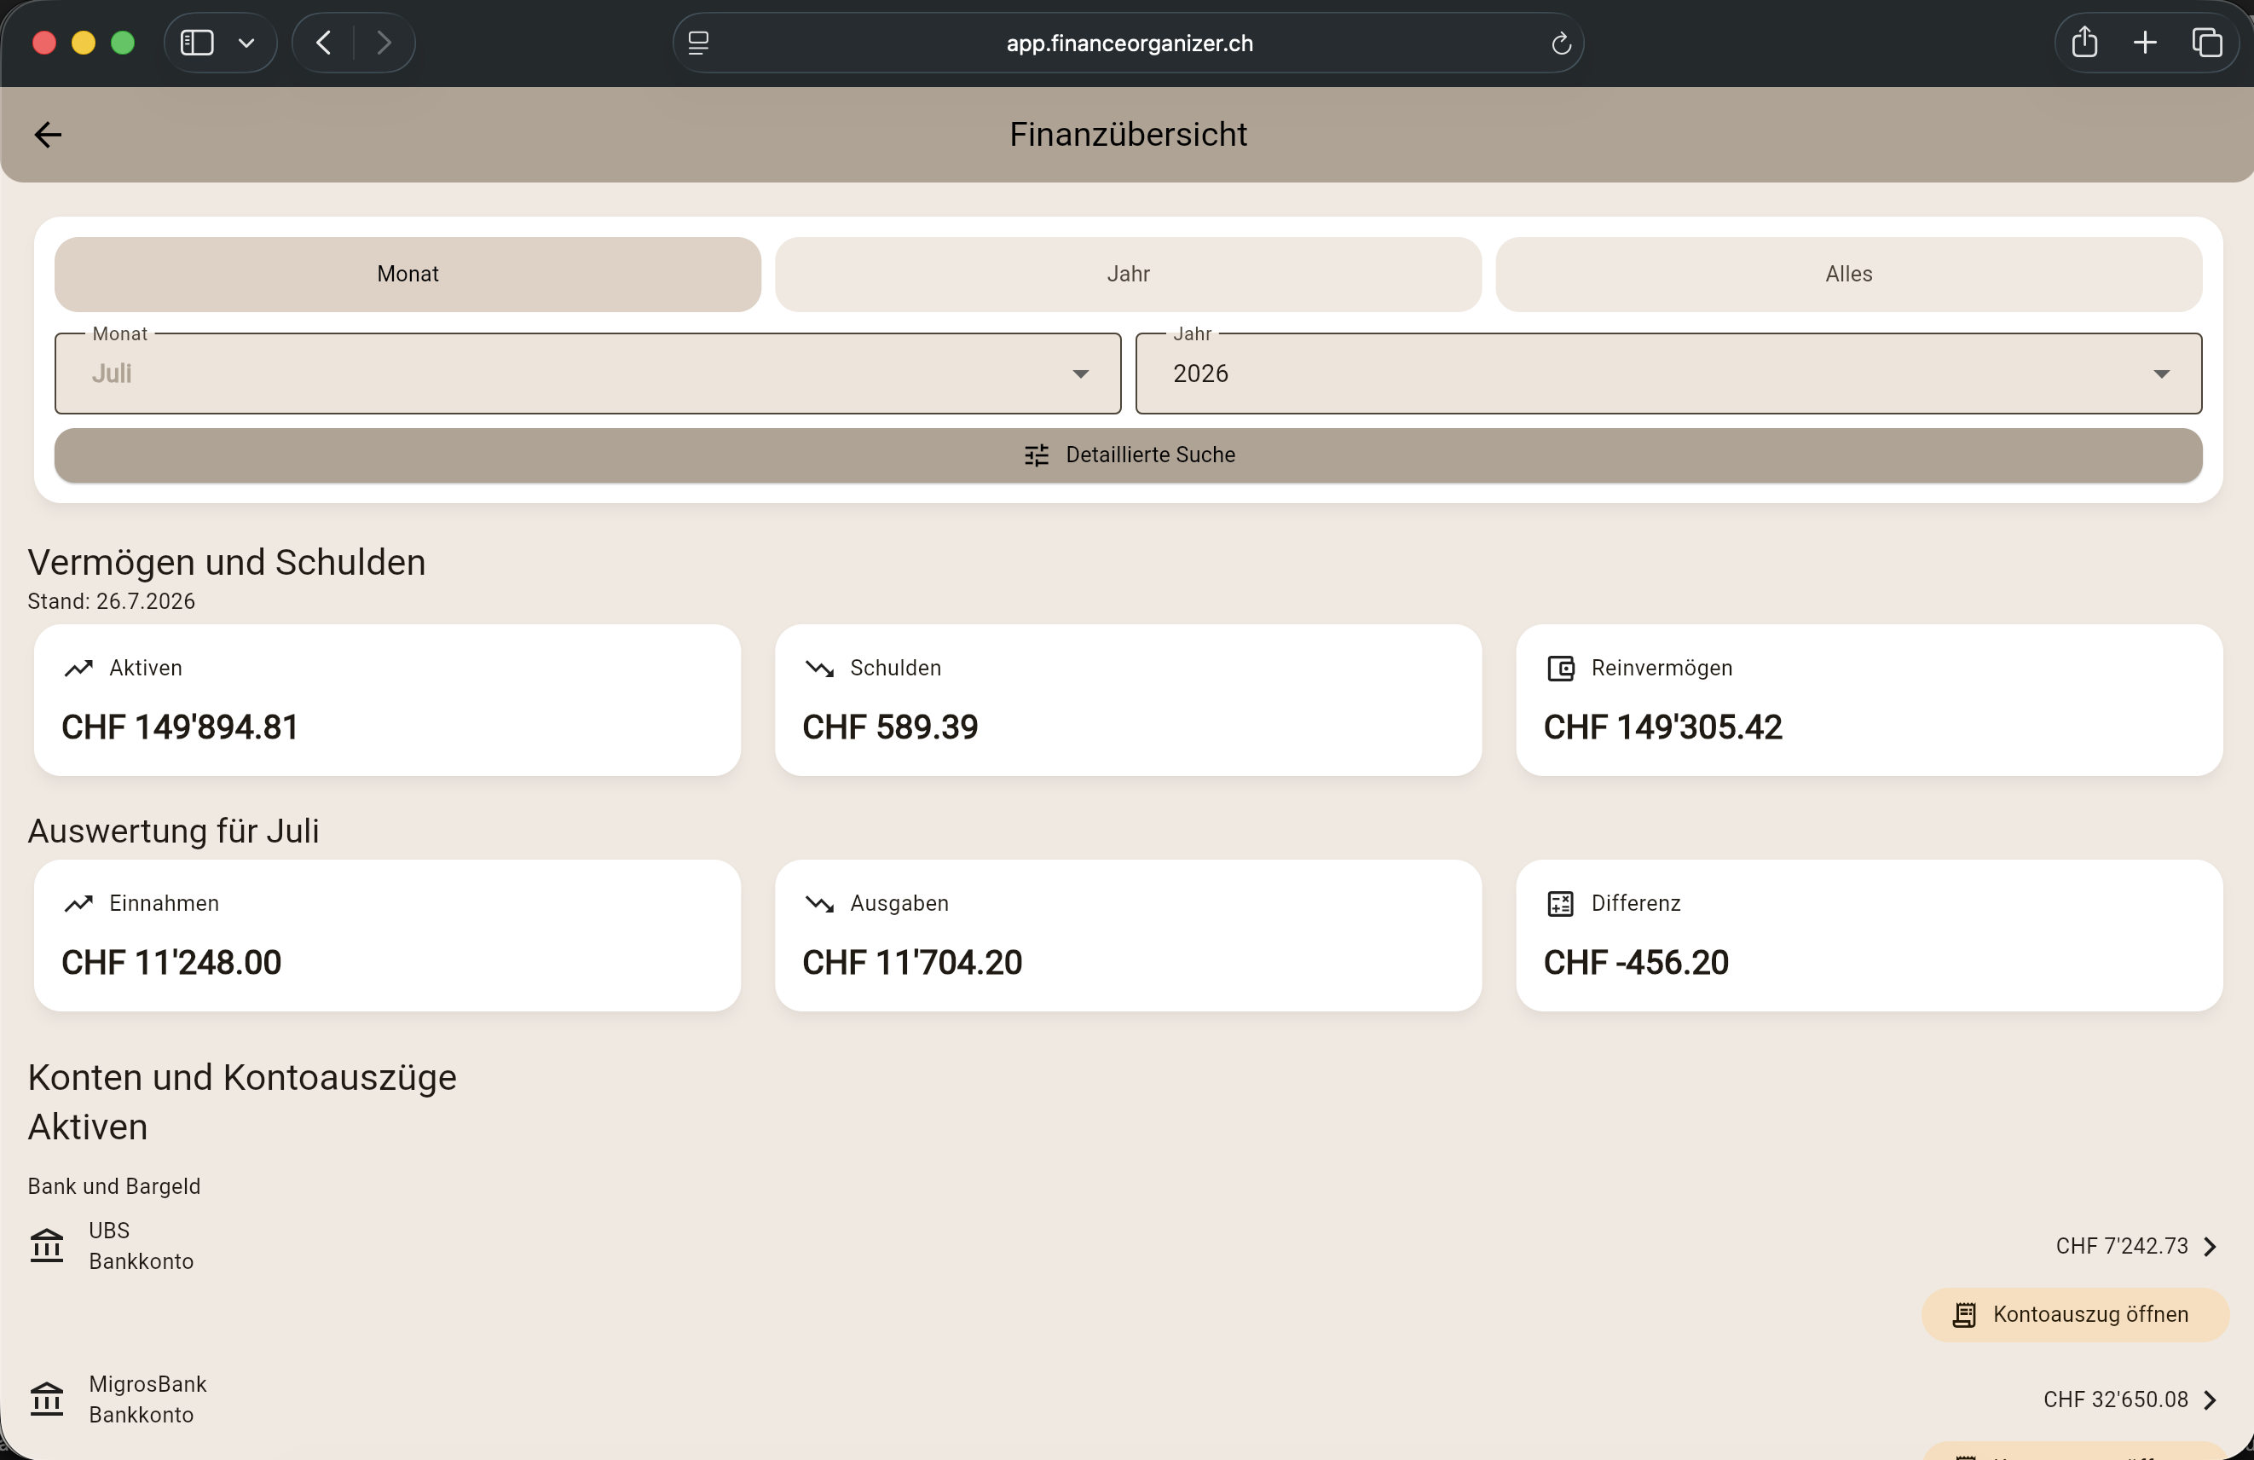
Task: Click the Schulden trending-down icon
Action: coord(819,668)
